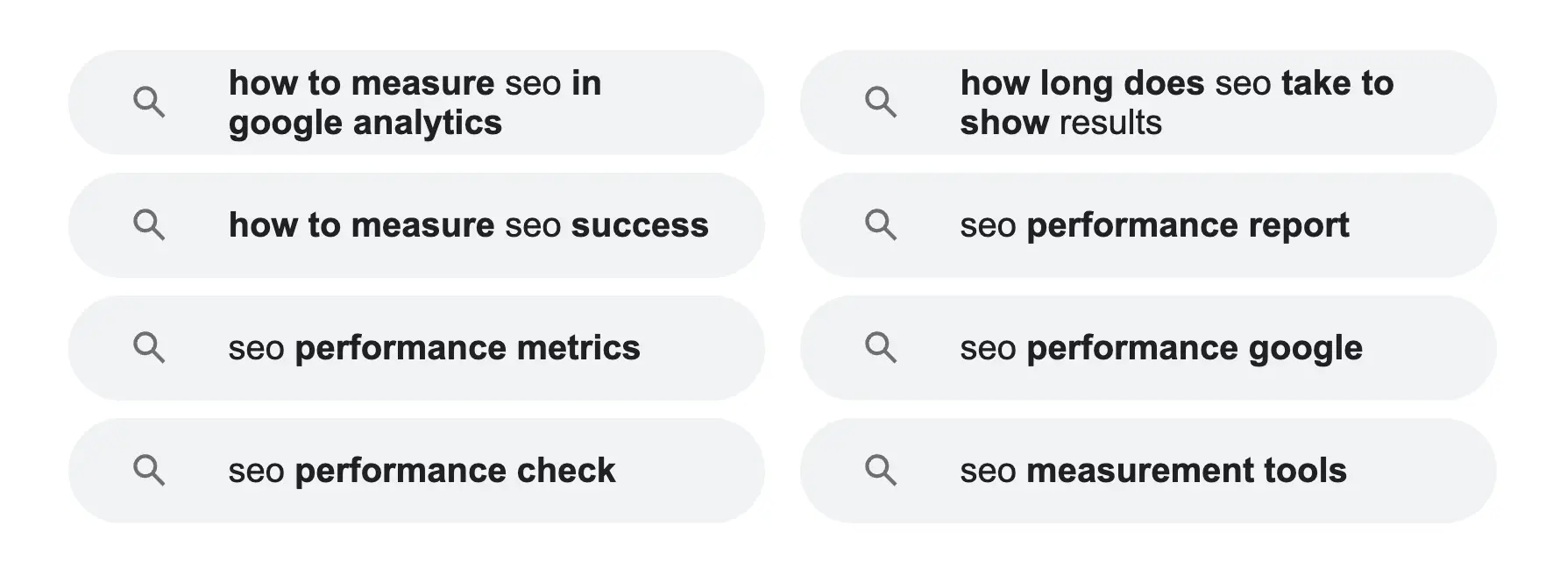1567x568 pixels.
Task: Open the 'seo performance metrics' related search text
Action: [x=434, y=348]
